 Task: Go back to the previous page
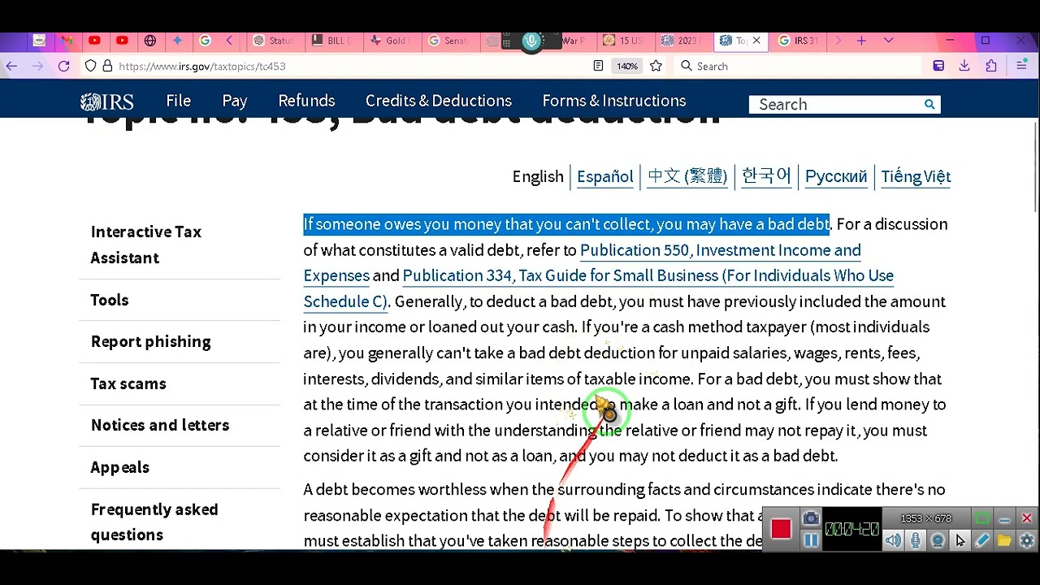11,66
